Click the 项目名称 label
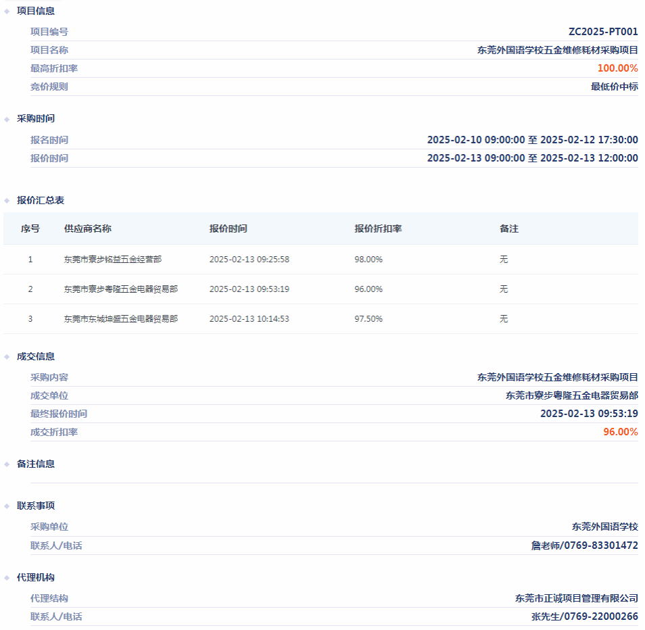This screenshot has width=645, height=630. tap(49, 50)
